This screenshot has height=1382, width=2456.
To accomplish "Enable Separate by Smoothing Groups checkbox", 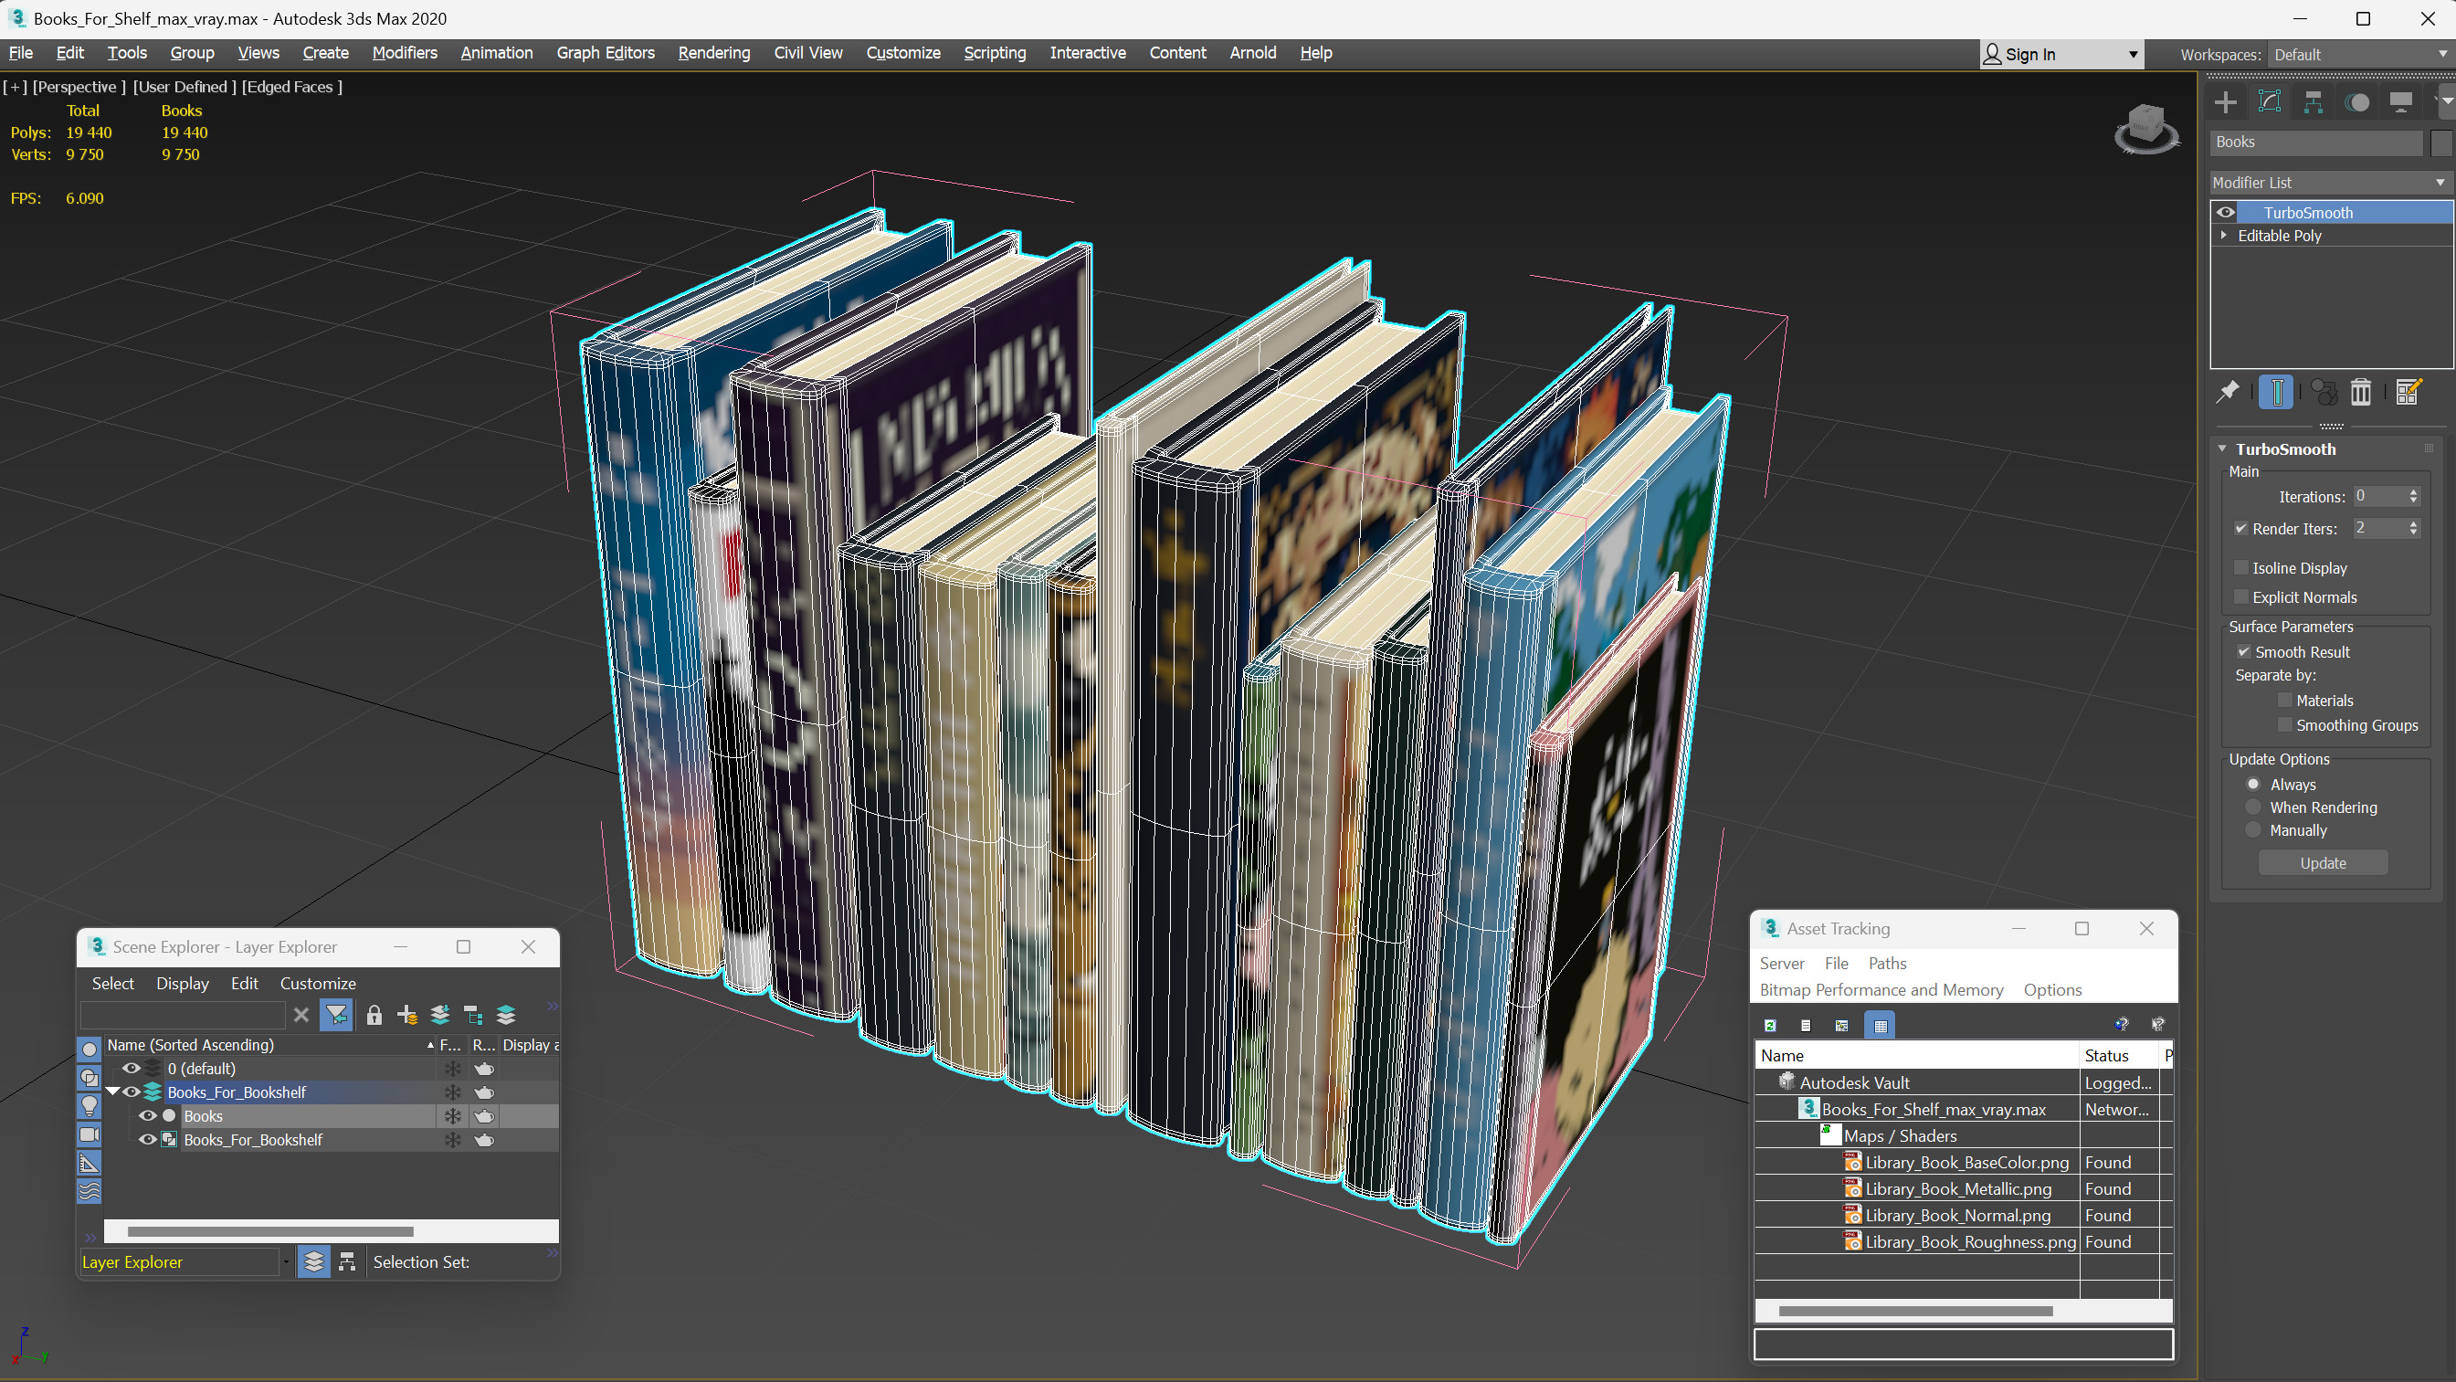I will [x=2285, y=725].
